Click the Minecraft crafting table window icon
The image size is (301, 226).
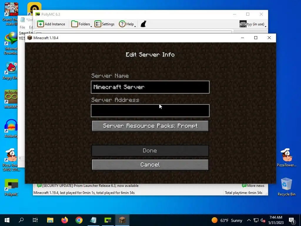point(30,38)
